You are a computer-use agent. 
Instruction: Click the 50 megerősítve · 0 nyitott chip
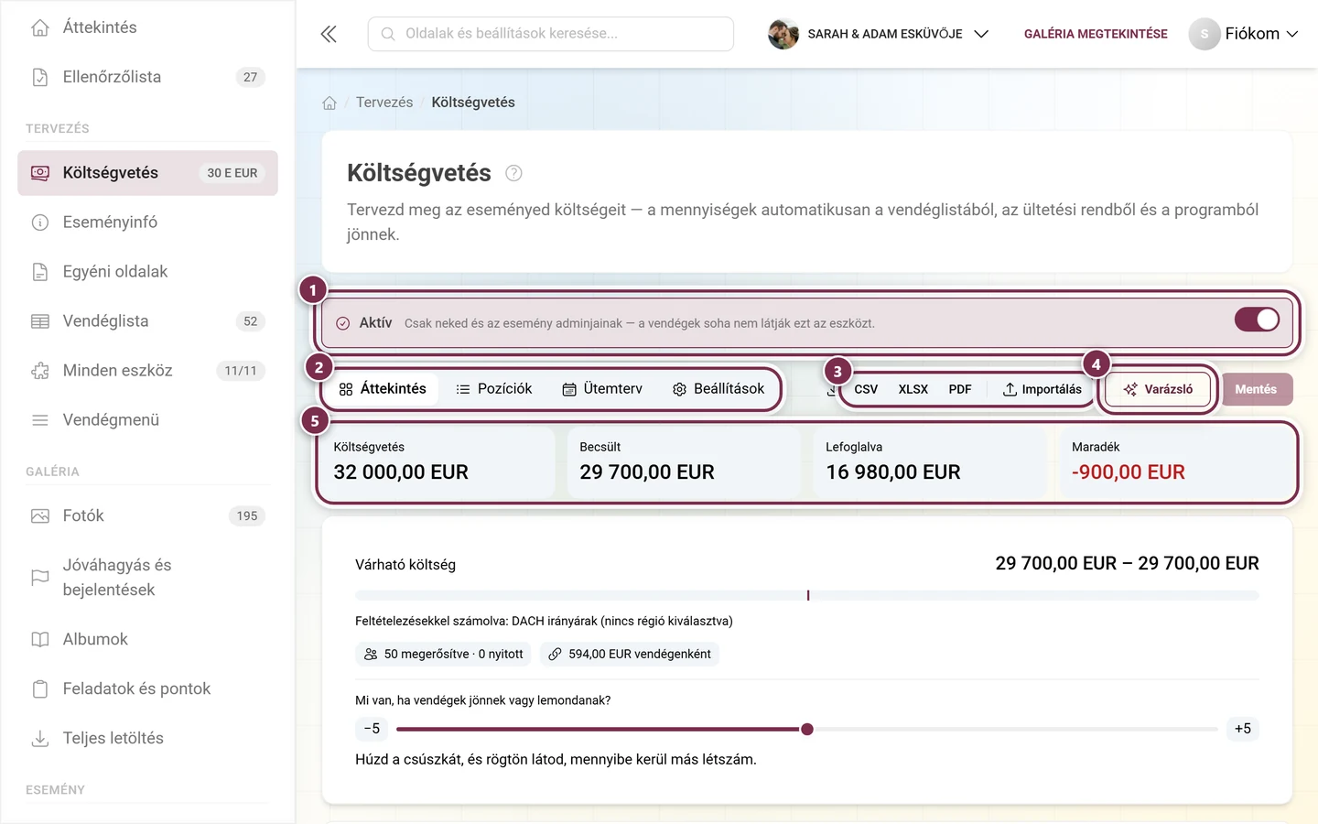[x=443, y=654]
